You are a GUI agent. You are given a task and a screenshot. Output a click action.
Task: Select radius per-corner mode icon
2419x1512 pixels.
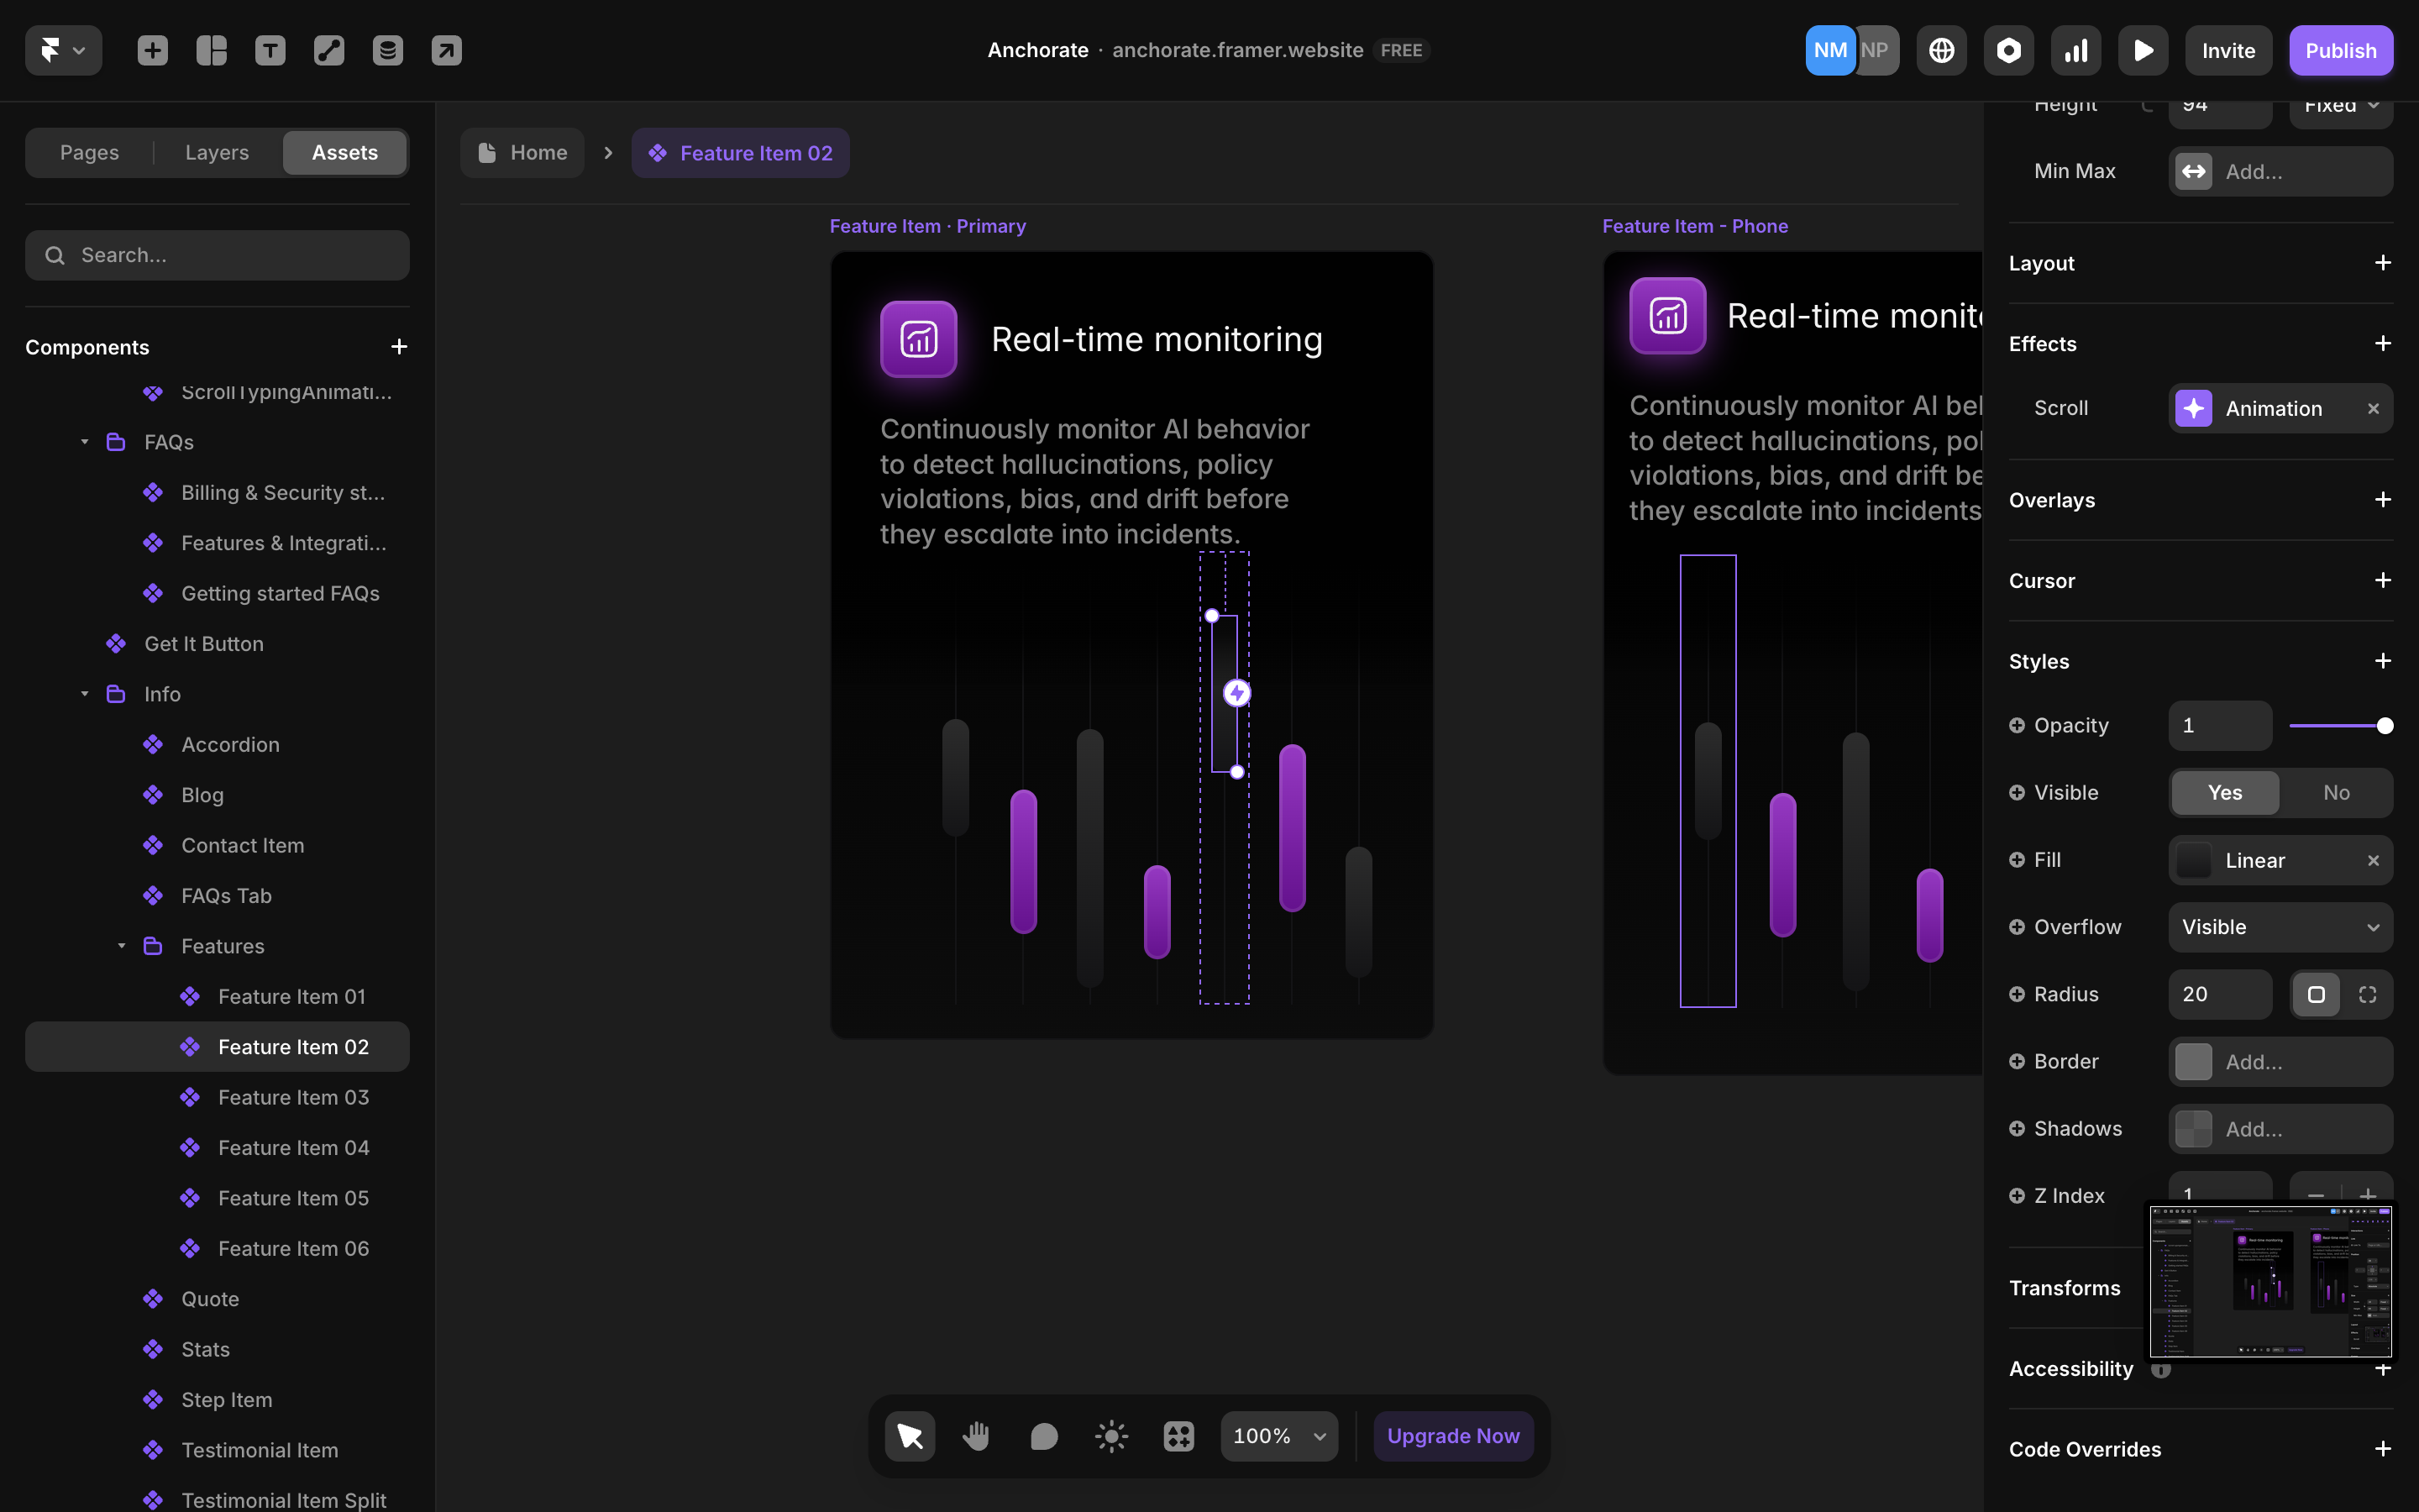[2367, 994]
